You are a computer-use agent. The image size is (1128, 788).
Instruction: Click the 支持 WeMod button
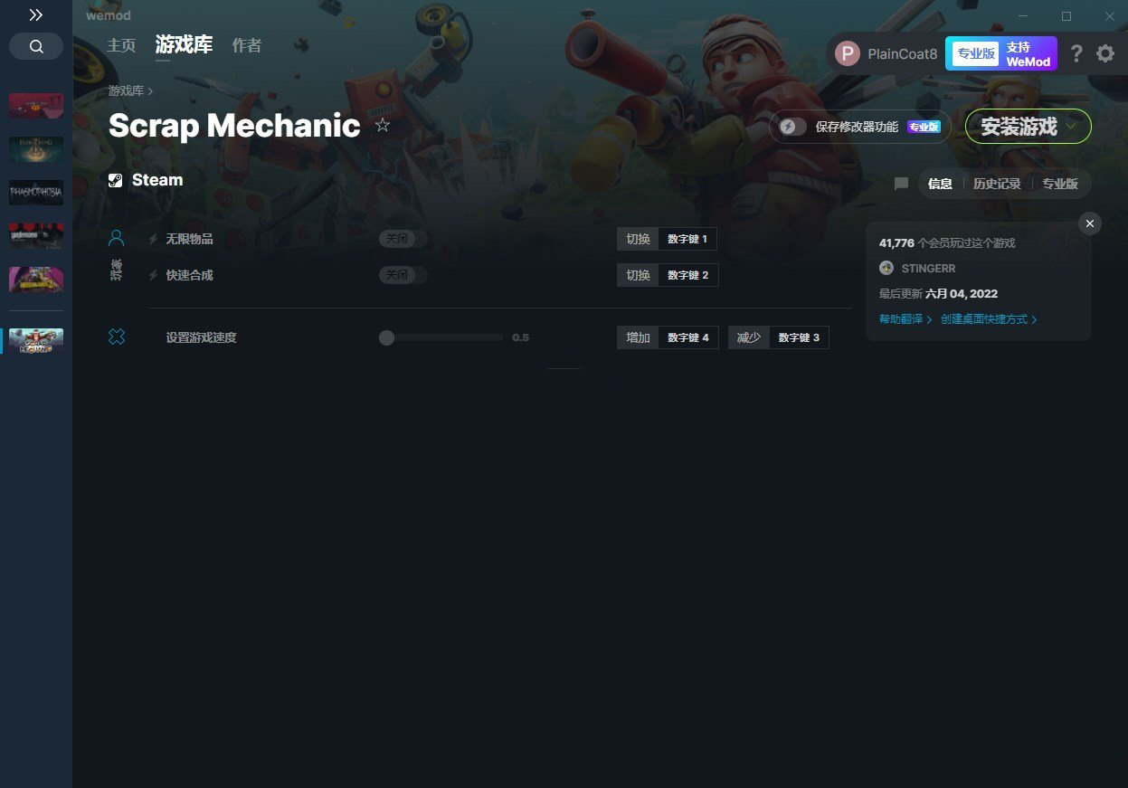[1028, 54]
